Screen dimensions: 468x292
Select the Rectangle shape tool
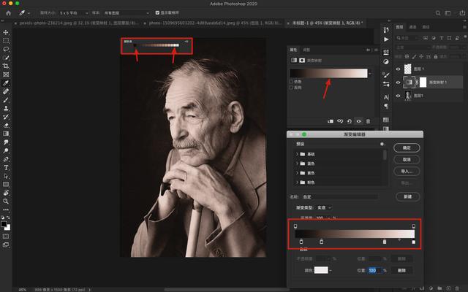[6, 185]
